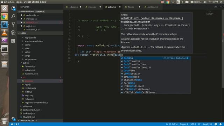Switch to the App.js tab
The height and width of the screenshot is (126, 224).
(x=131, y=7)
